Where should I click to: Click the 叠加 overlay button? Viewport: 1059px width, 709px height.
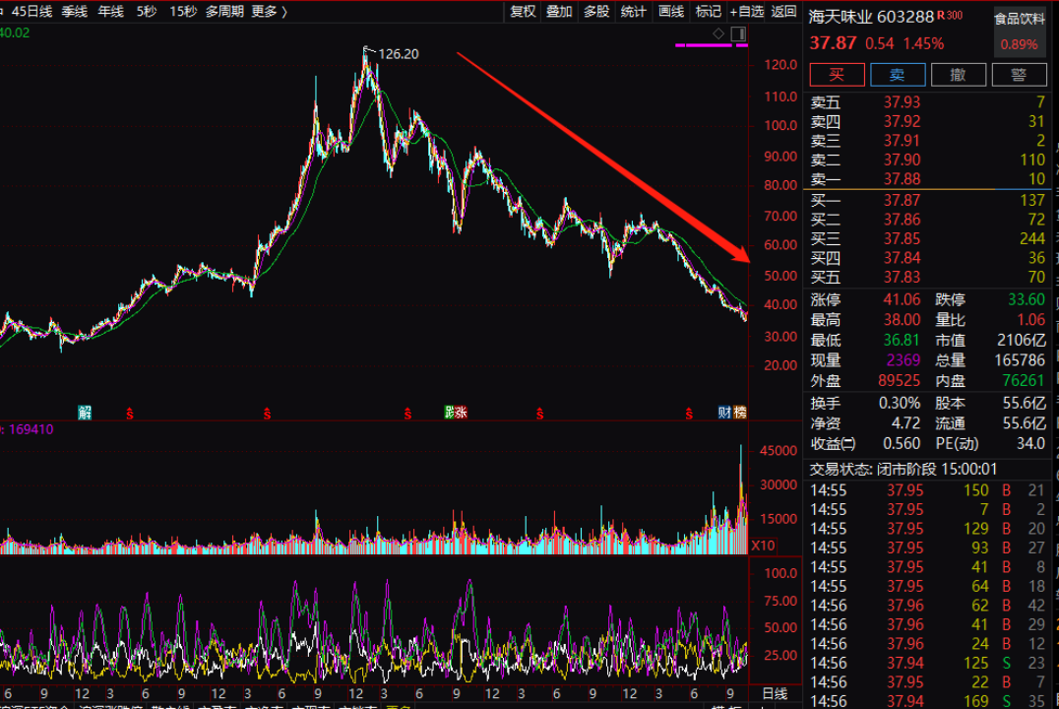[559, 12]
